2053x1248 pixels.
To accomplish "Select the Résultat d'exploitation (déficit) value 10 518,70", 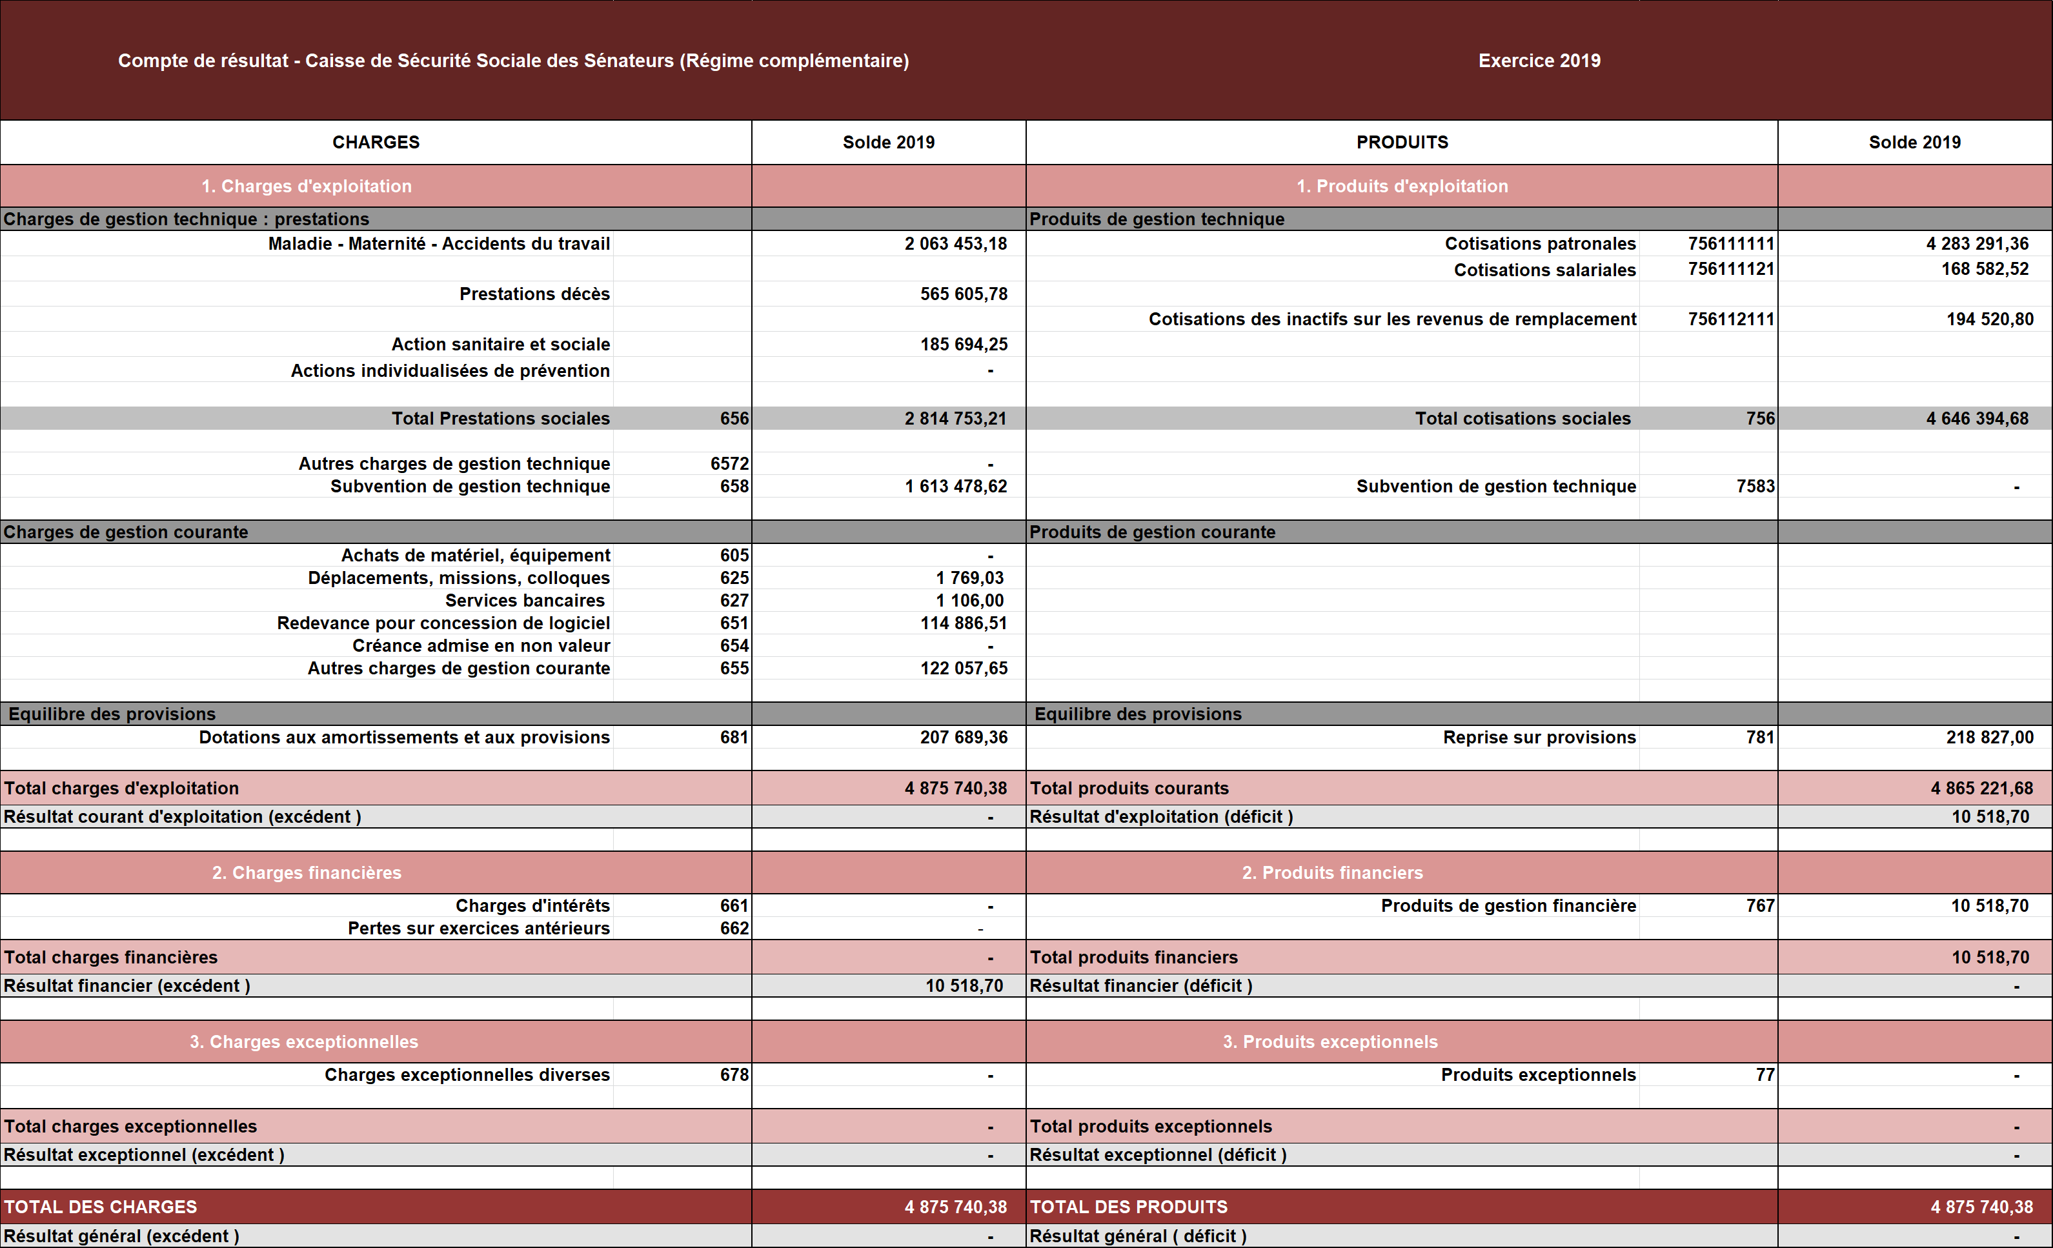I will pyautogui.click(x=1990, y=816).
